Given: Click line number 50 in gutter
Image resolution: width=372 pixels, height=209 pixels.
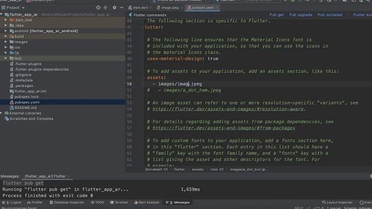Looking at the screenshot, I should tap(129, 84).
